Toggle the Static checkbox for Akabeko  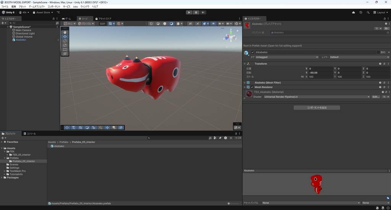coord(378,52)
